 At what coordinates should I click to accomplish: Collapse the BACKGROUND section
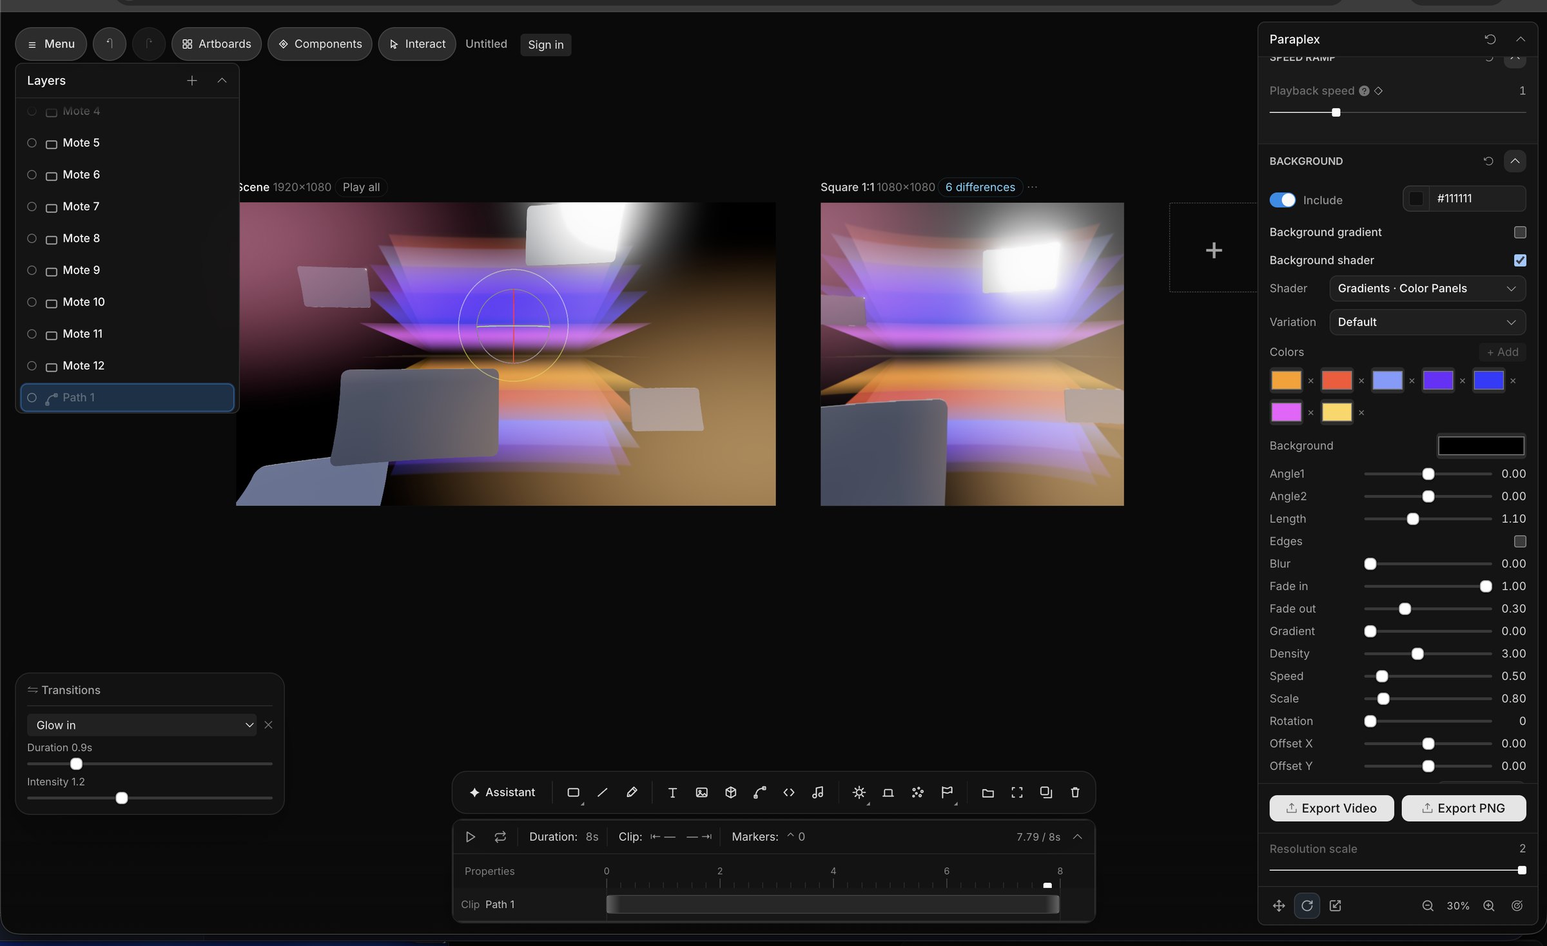[1515, 161]
